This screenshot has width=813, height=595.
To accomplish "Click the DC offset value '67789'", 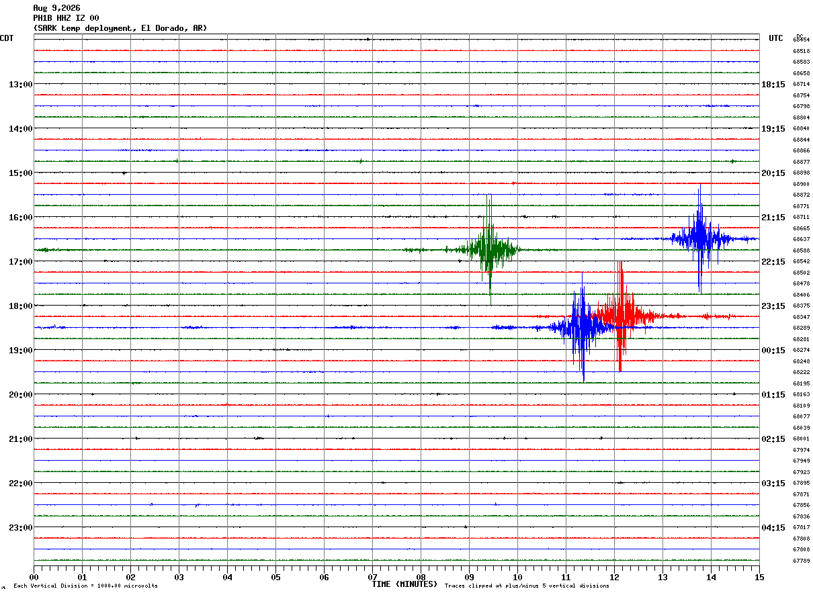I will tap(801, 561).
